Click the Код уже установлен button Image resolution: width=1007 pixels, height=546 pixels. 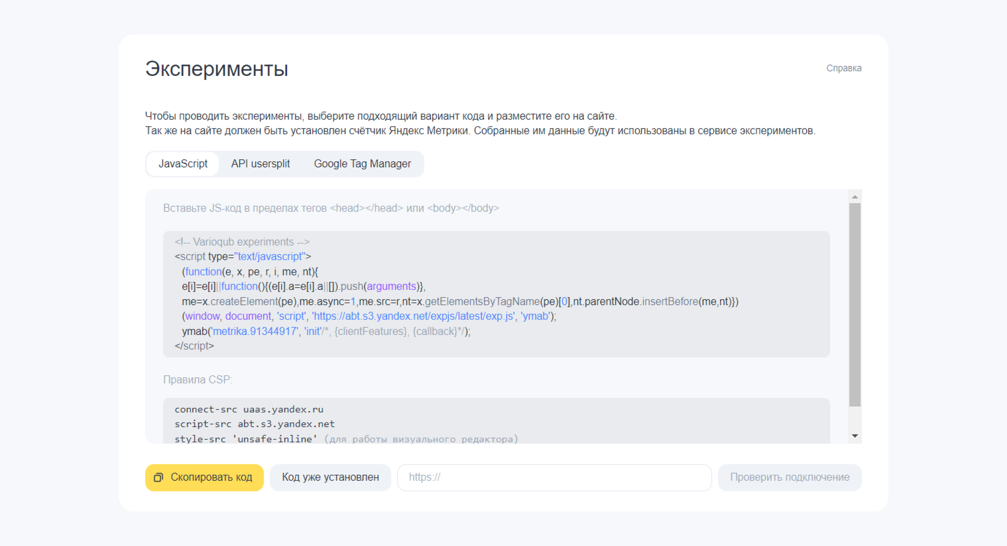[330, 477]
